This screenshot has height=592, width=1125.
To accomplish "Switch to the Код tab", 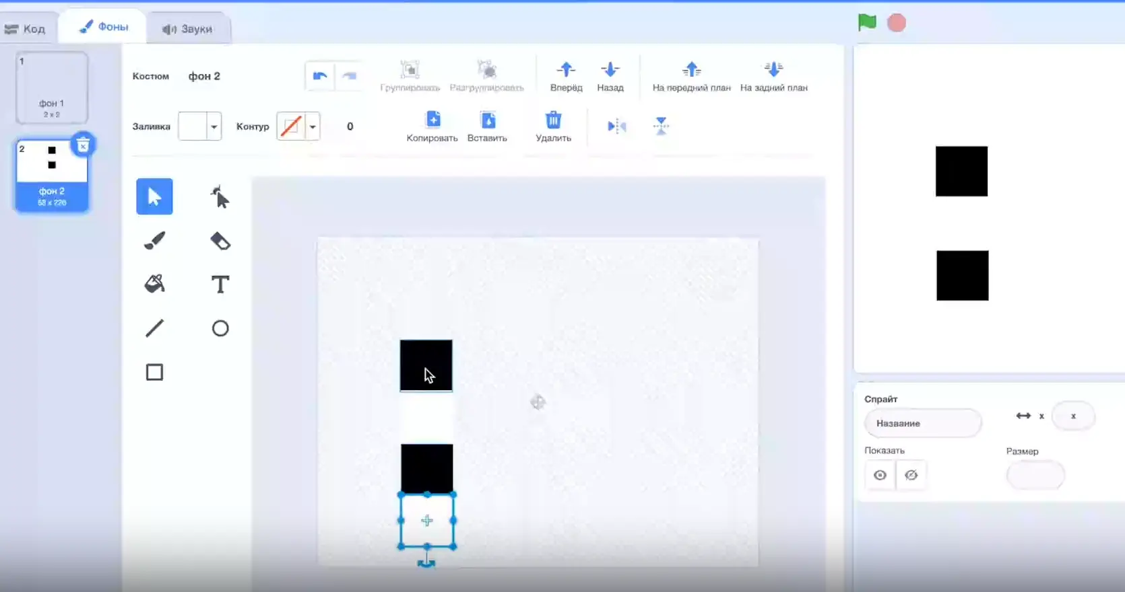I will pyautogui.click(x=26, y=29).
